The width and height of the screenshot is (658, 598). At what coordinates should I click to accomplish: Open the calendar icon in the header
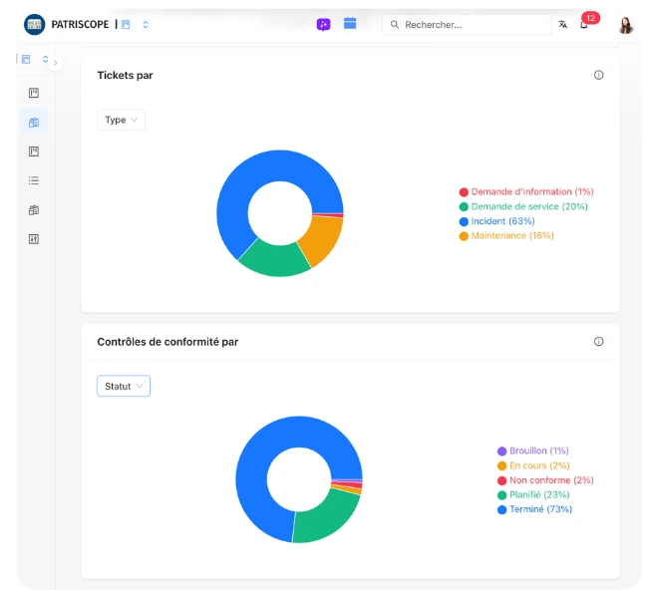(350, 23)
